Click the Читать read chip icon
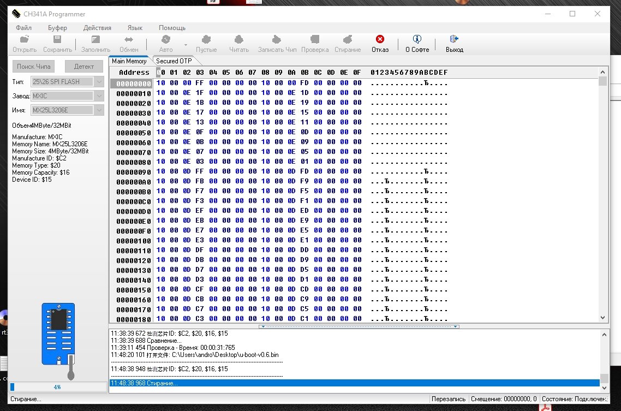The width and height of the screenshot is (621, 411). coord(239,39)
